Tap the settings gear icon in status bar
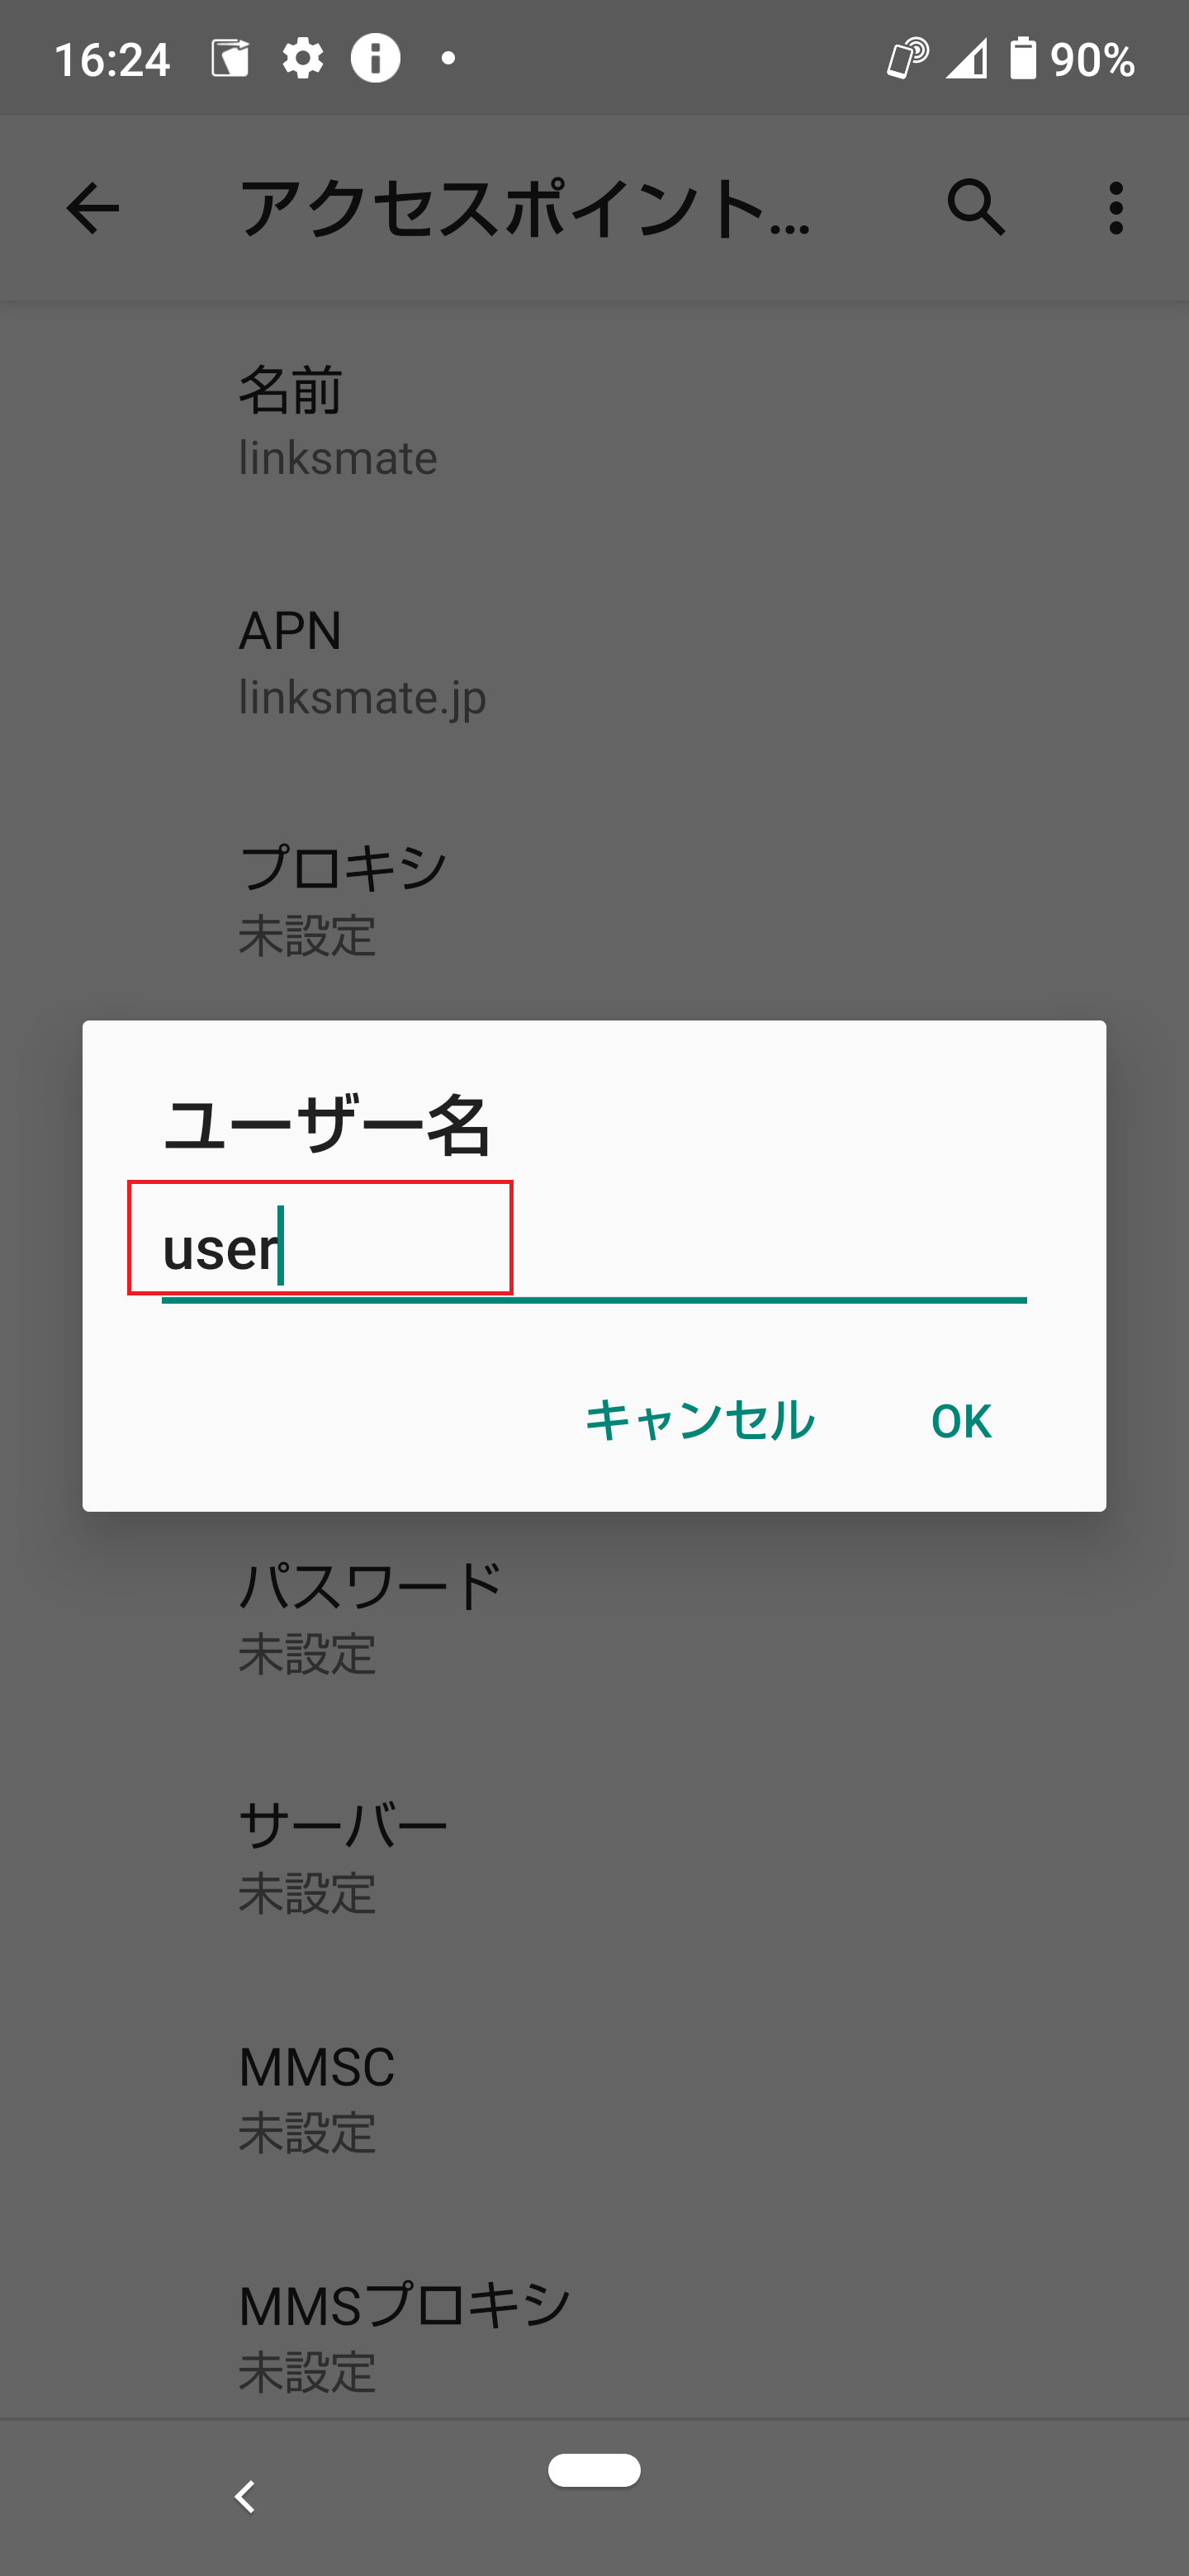Image resolution: width=1189 pixels, height=2576 pixels. pyautogui.click(x=302, y=59)
